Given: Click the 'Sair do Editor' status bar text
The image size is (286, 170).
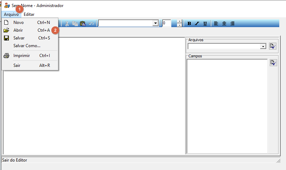Looking at the screenshot, I should coord(15,160).
